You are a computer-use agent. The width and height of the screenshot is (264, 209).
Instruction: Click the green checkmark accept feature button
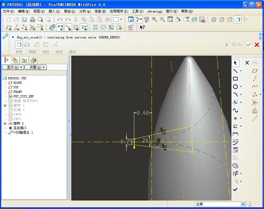248,45
